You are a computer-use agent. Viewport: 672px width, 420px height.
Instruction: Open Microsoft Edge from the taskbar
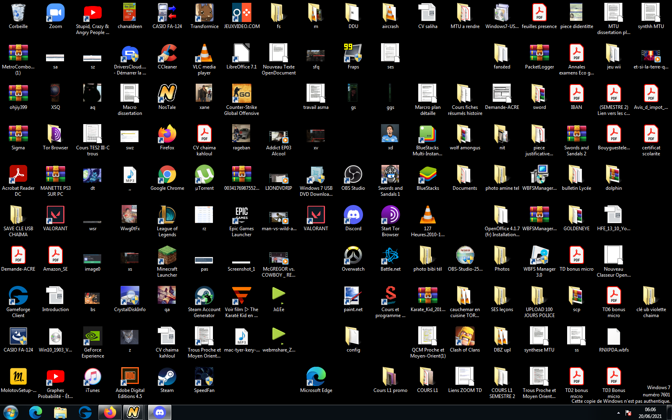point(36,412)
